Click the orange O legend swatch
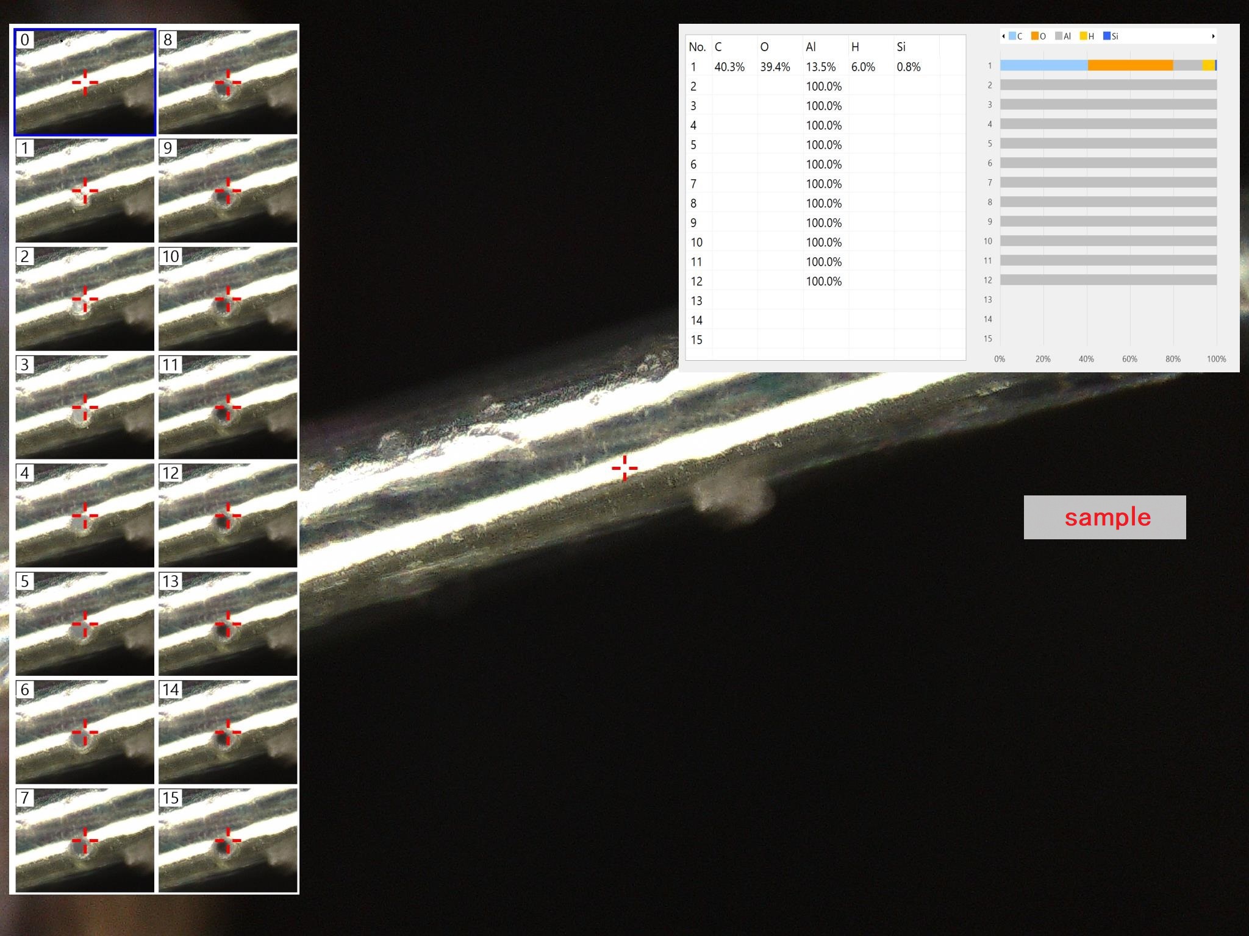The image size is (1249, 936). pyautogui.click(x=1035, y=37)
